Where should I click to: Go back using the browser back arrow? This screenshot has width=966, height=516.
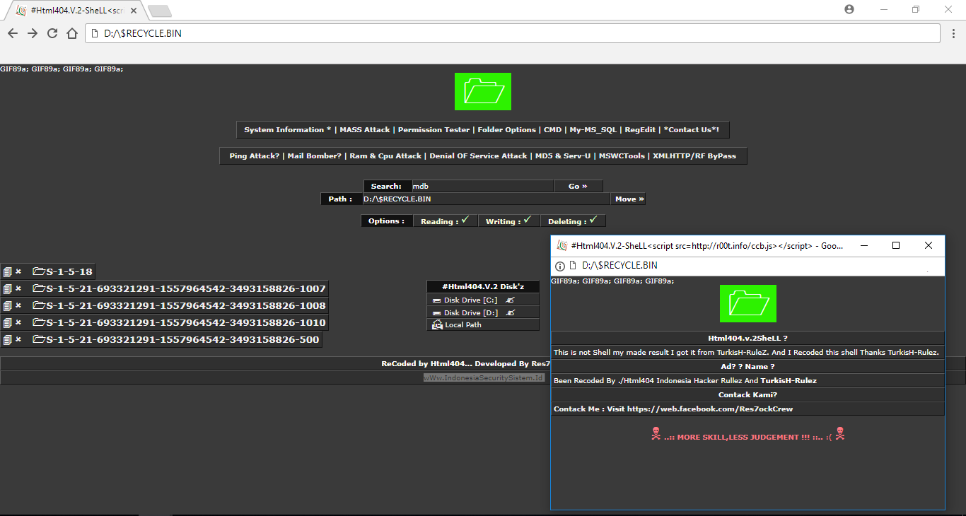pos(13,33)
